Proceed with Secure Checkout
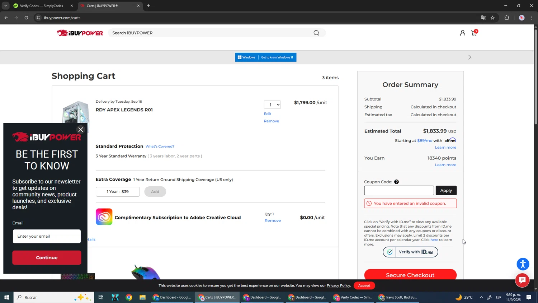The image size is (538, 303). (410, 275)
